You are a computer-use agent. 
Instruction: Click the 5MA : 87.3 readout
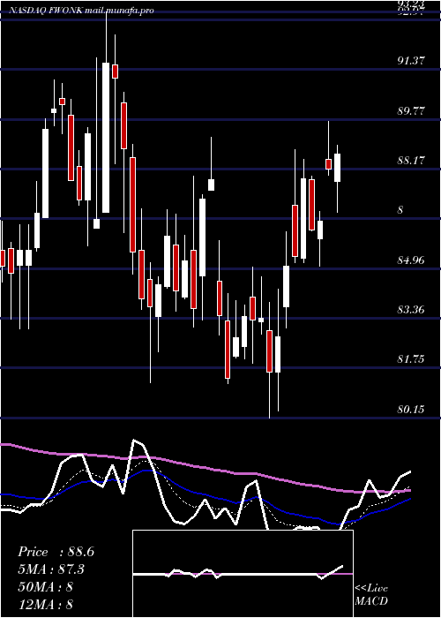click(51, 569)
